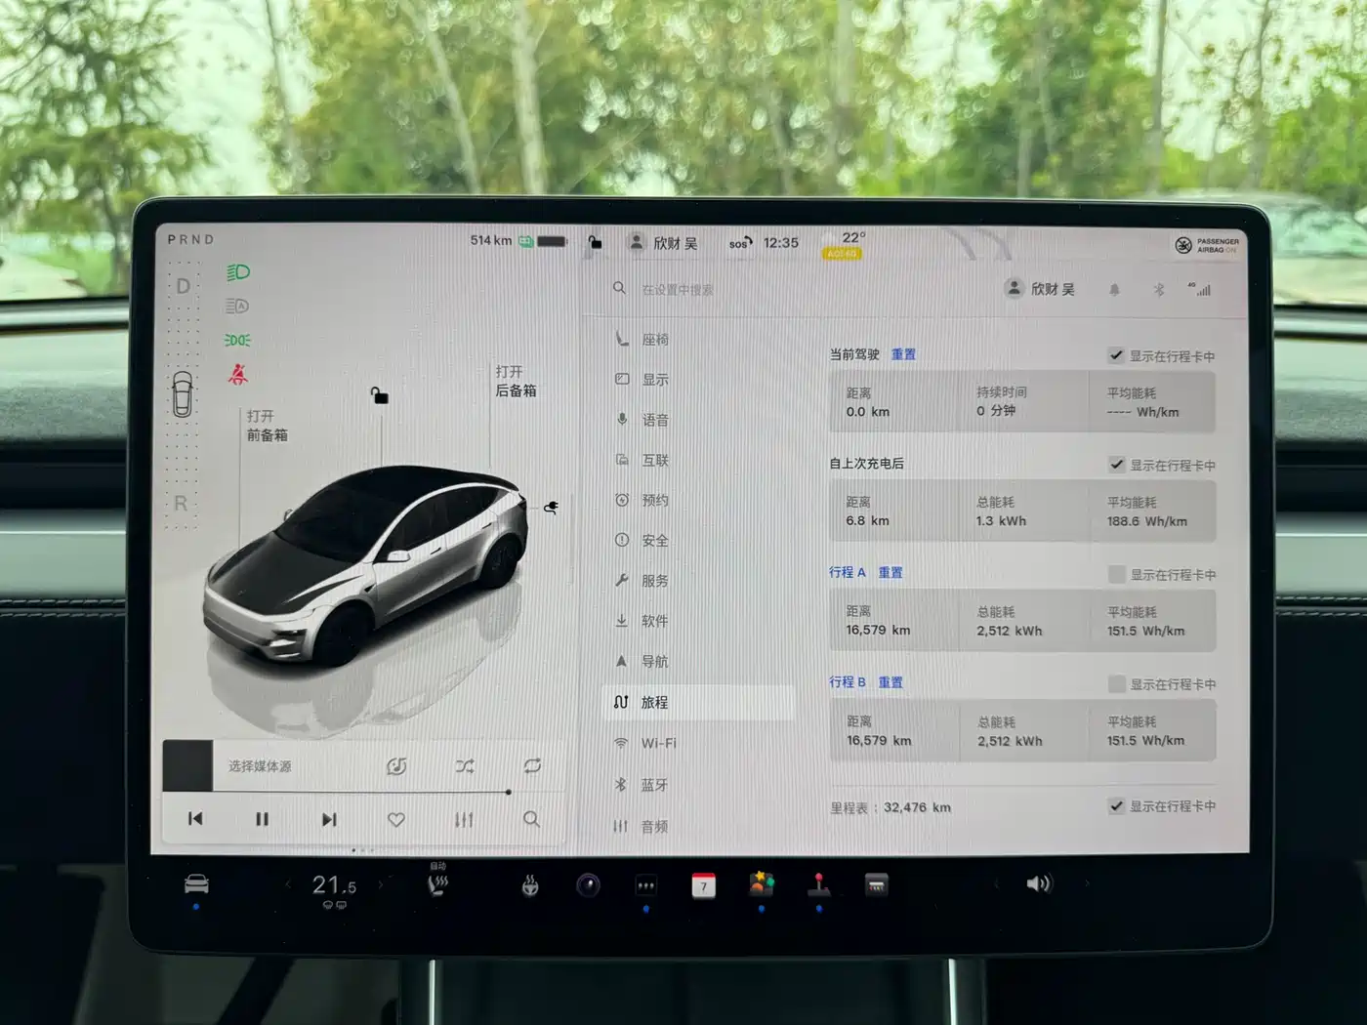Open the Toybox joystick icon in the dock

pos(820,884)
